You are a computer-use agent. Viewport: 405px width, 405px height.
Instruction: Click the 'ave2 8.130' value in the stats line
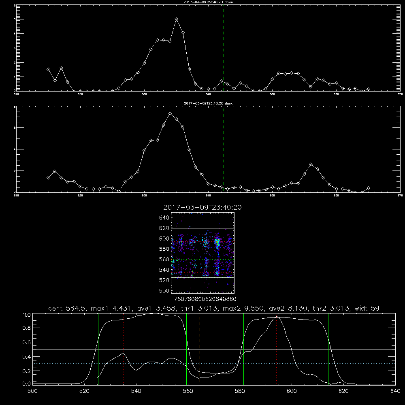(x=288, y=308)
